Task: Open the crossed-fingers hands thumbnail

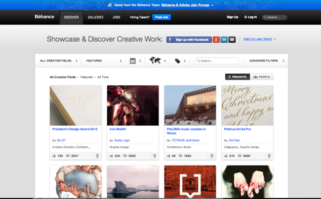Action: (247, 182)
